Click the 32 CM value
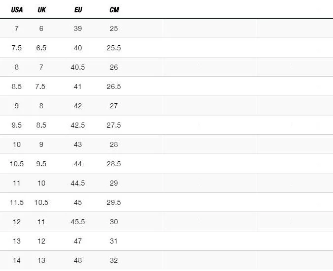This screenshot has height=271, width=333. pos(114,260)
